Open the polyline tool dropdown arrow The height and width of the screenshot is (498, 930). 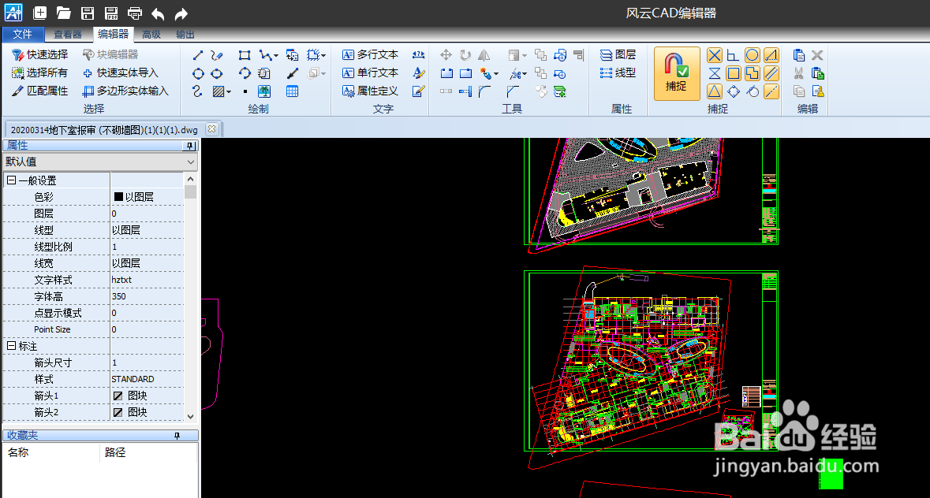[276, 56]
